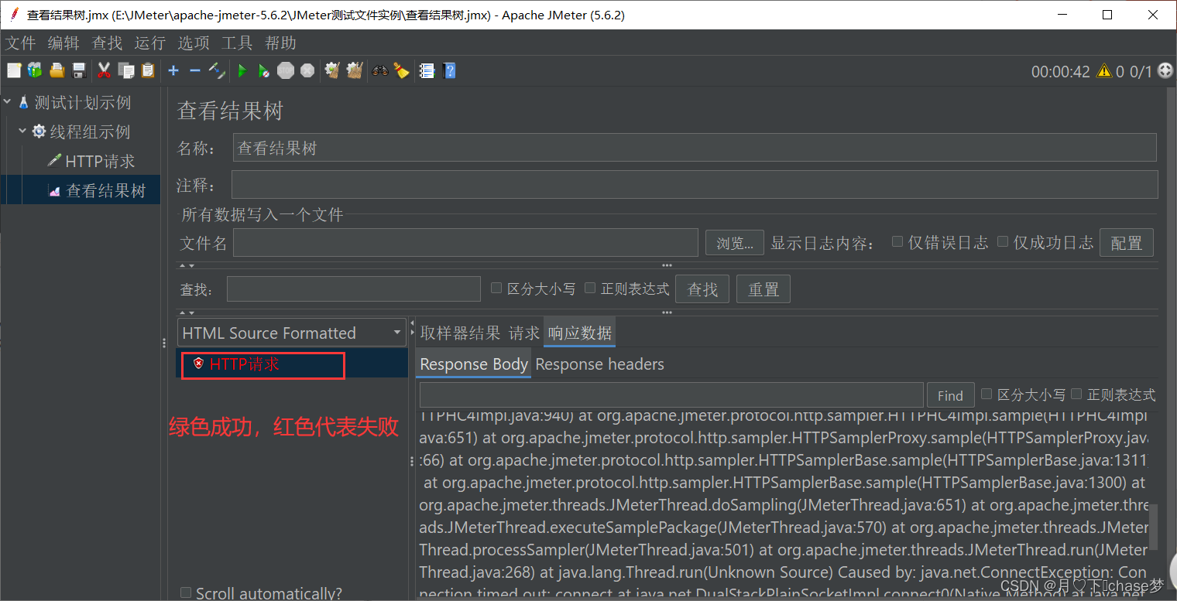Open the 工具 menu
Image resolution: width=1177 pixels, height=601 pixels.
(237, 43)
